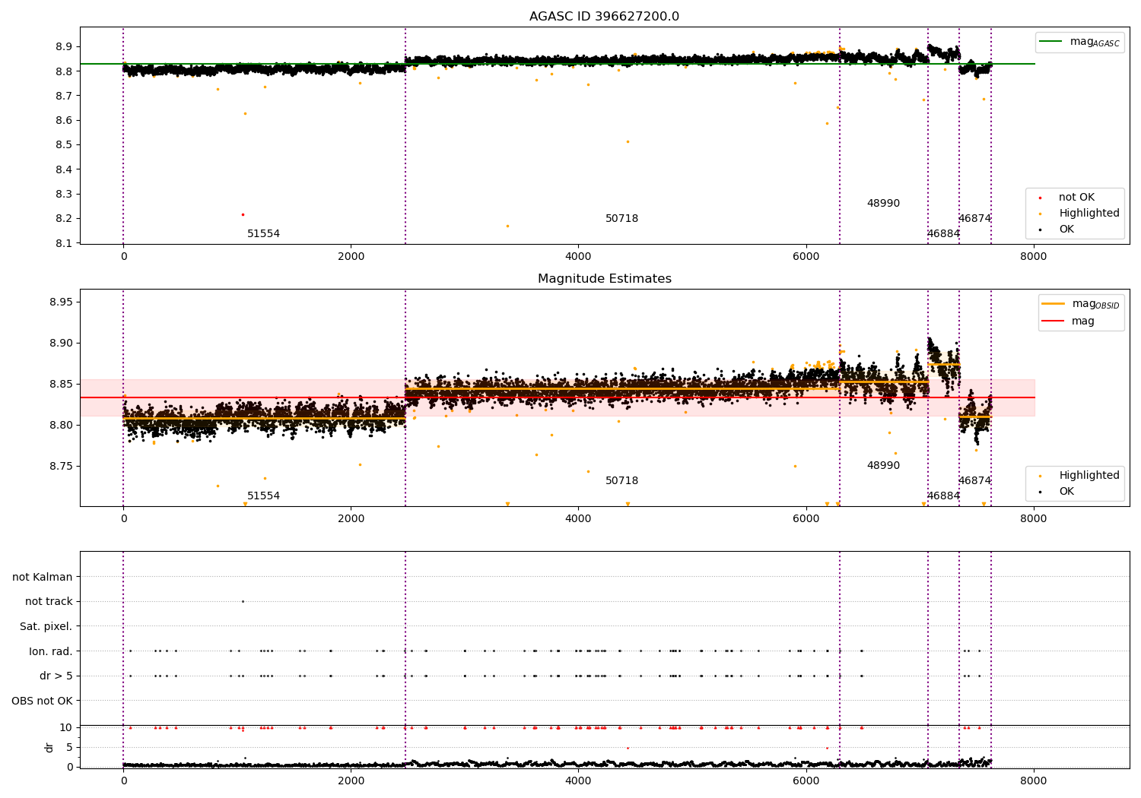Click the "not OK" legend label
The image size is (1141, 798).
(x=1076, y=198)
